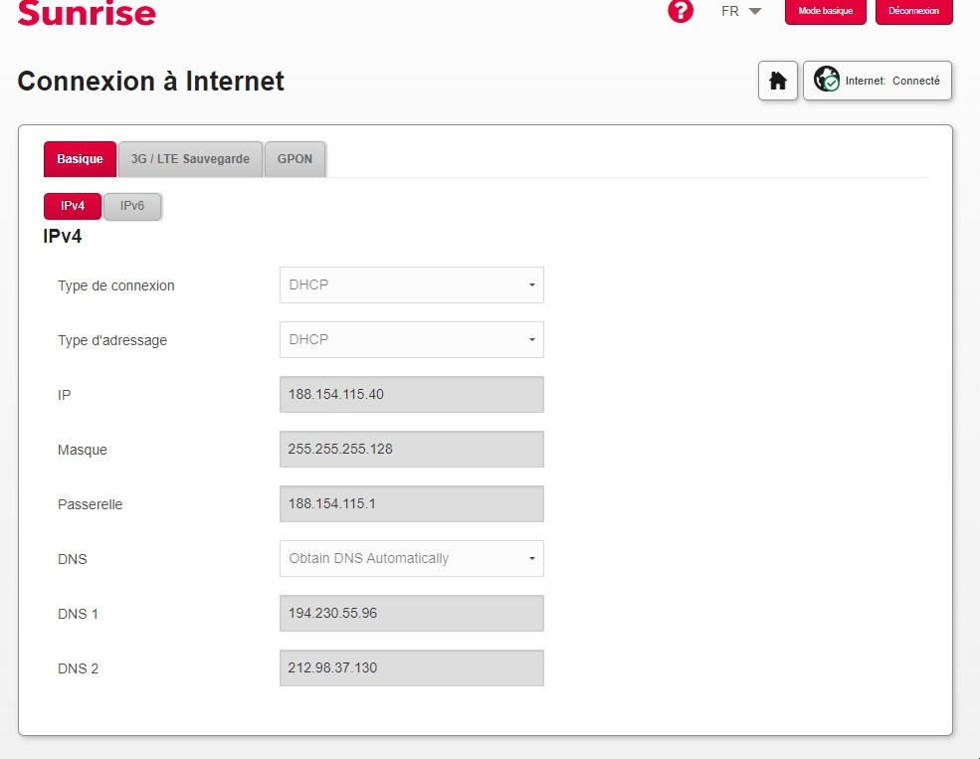Click the DNS 2 address field
This screenshot has height=759, width=980.
[411, 668]
